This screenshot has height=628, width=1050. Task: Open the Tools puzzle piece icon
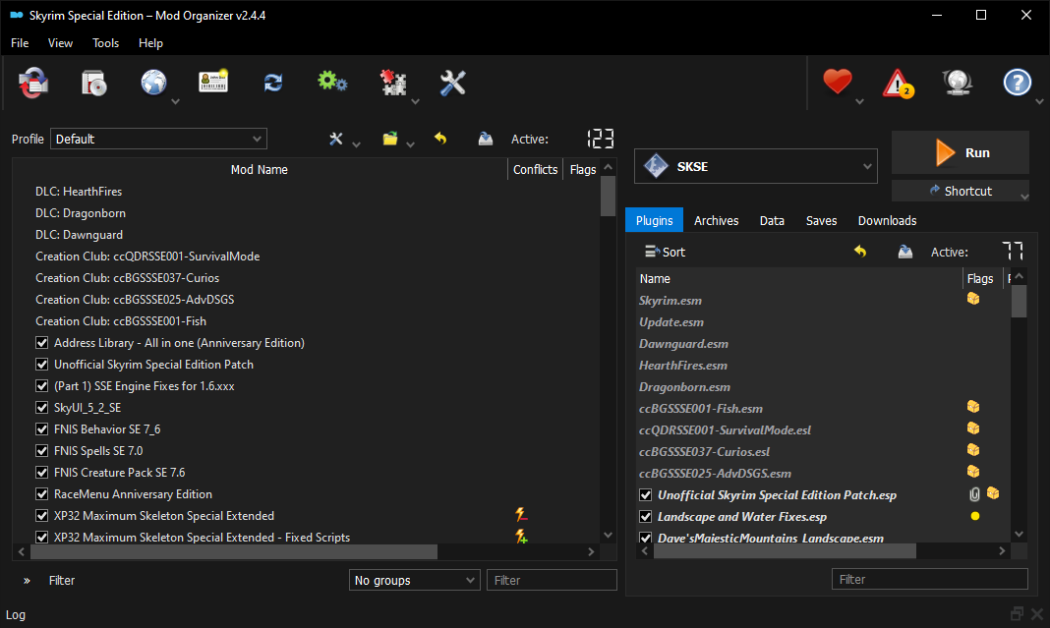tap(393, 83)
